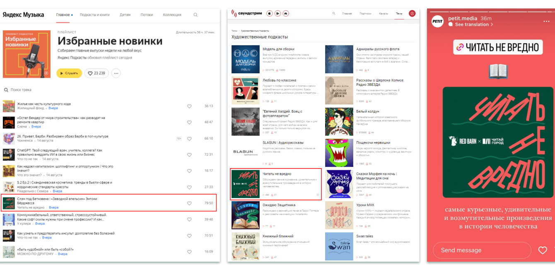Tap the story's Читать не вредно cover artwork

pos(498,142)
